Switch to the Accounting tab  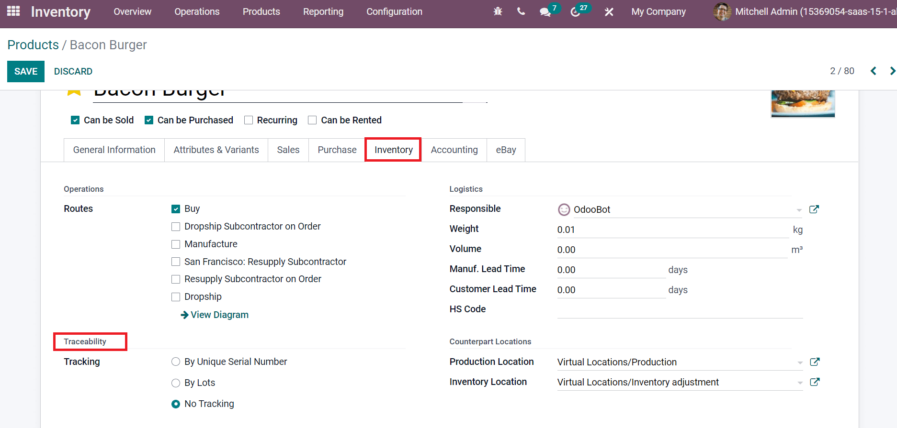point(454,150)
